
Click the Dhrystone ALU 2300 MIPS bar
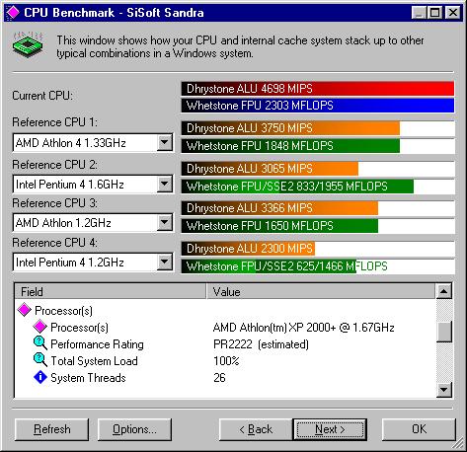(x=318, y=249)
